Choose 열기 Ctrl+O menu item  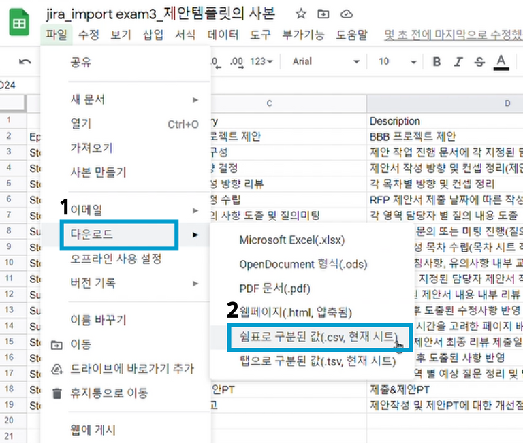[x=126, y=125]
